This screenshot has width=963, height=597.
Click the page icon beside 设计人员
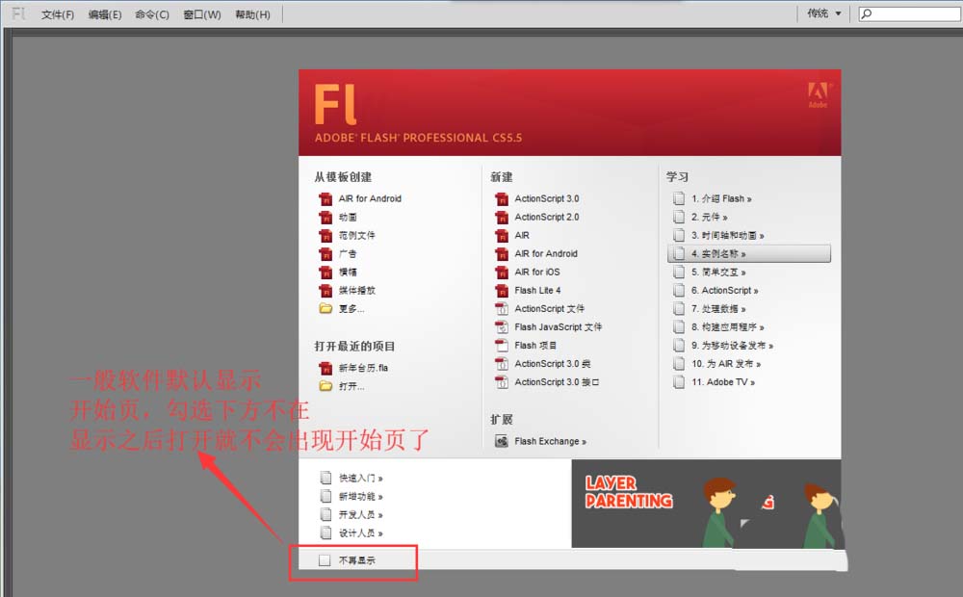coord(326,532)
